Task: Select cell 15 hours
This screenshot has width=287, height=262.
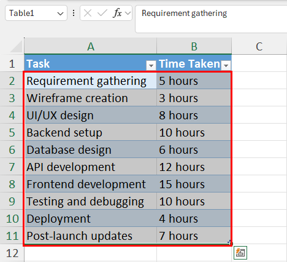Action: (x=194, y=184)
